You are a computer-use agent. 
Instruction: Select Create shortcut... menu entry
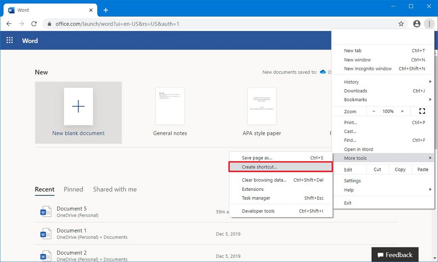[x=281, y=167]
